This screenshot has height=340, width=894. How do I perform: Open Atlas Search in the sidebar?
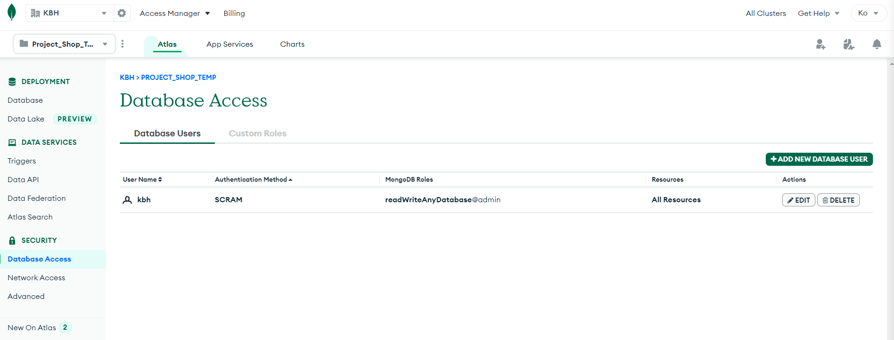(x=30, y=217)
